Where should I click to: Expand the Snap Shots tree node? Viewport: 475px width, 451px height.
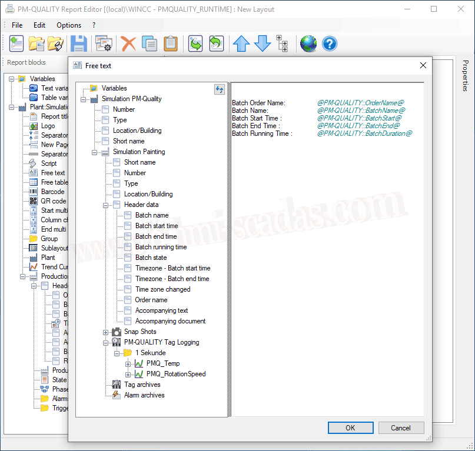[x=106, y=332]
